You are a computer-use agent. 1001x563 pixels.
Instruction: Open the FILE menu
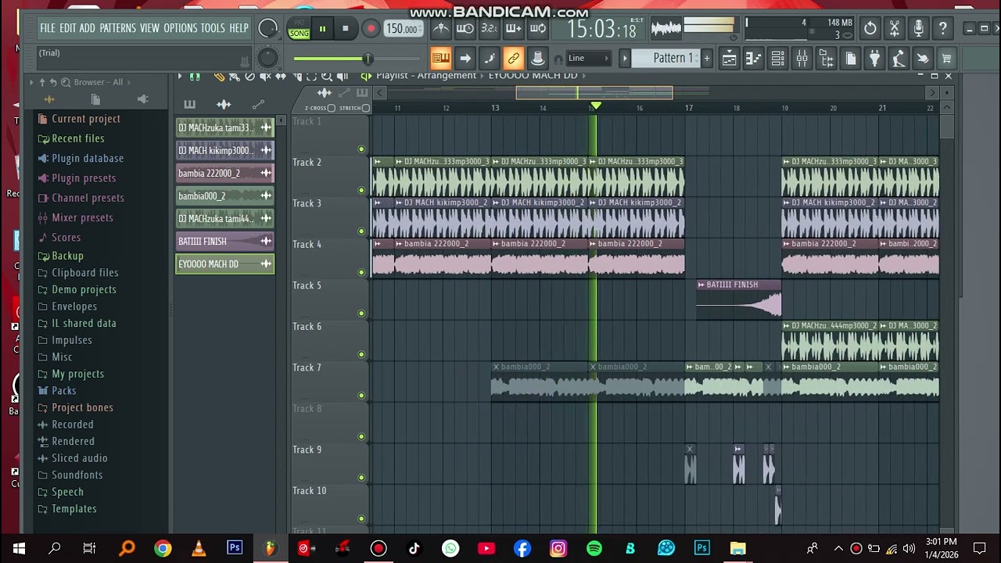pyautogui.click(x=48, y=28)
